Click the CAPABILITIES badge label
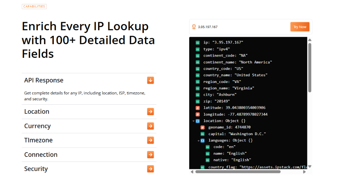The image size is (338, 193). pos(34,6)
